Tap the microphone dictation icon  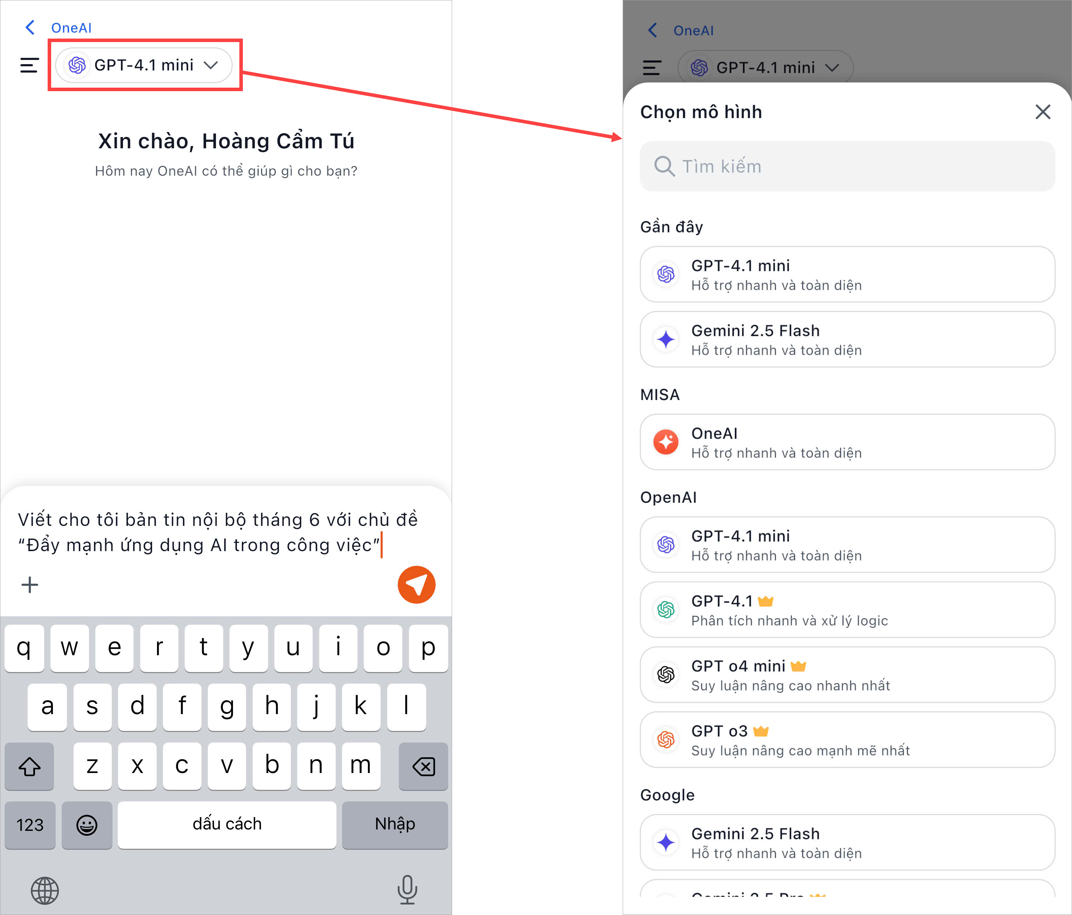click(407, 890)
